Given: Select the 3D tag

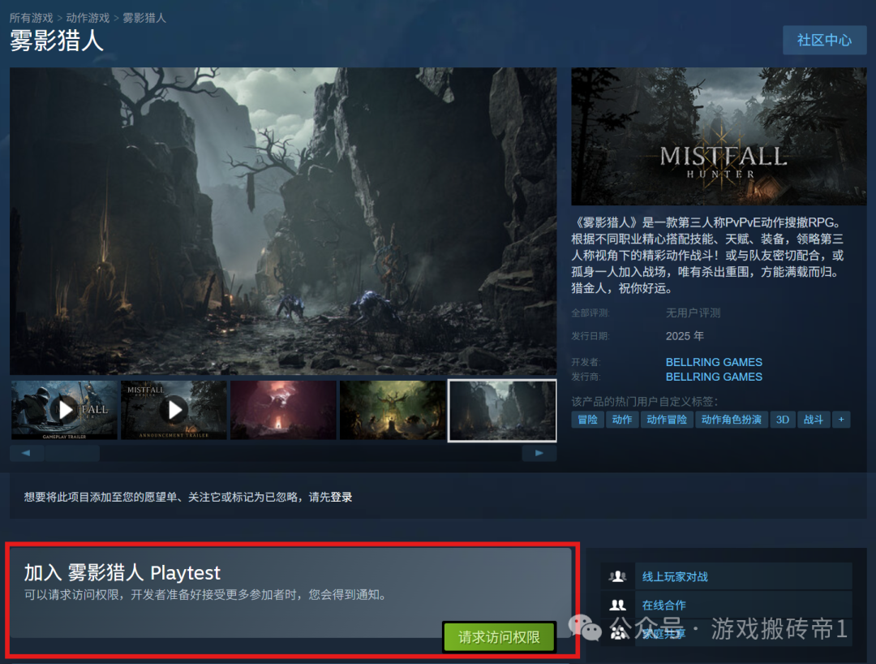Looking at the screenshot, I should tap(782, 420).
